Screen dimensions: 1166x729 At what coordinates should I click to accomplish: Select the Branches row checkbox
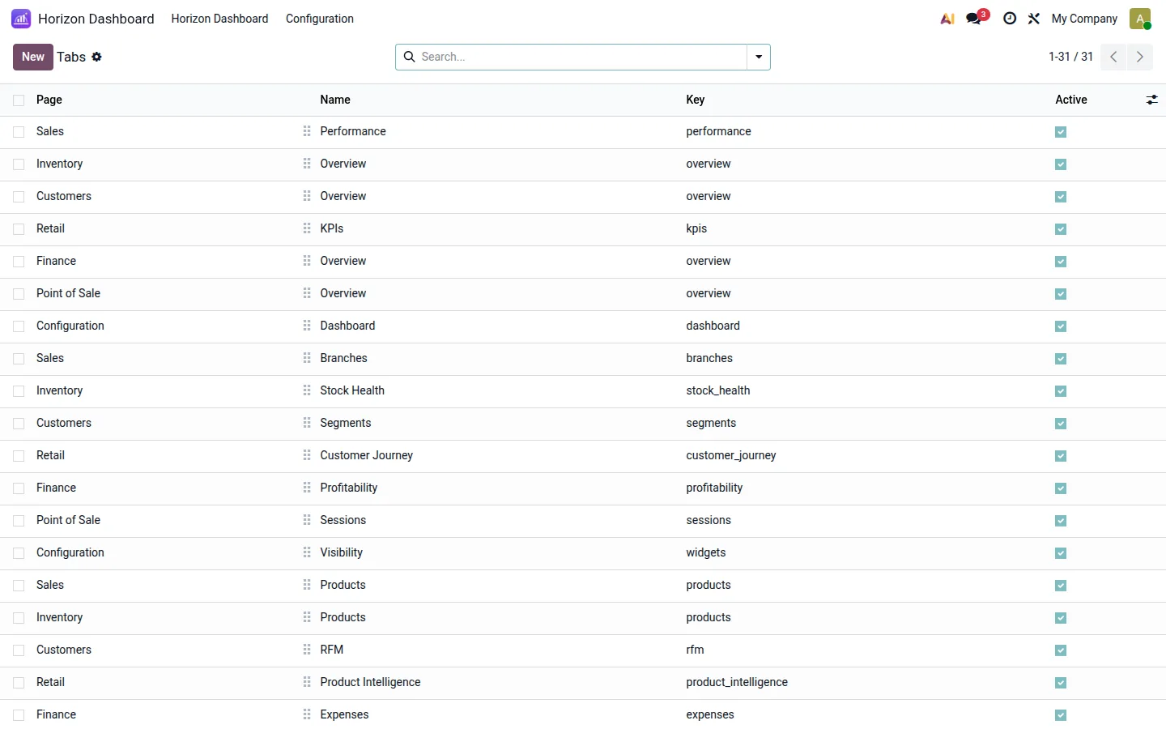click(19, 359)
